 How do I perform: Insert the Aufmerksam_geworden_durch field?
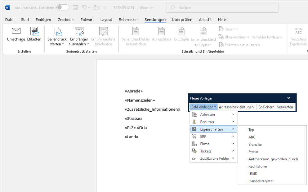pos(272,159)
